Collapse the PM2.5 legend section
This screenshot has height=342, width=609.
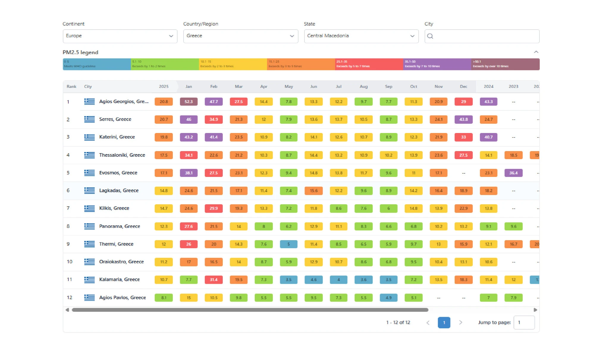[x=536, y=52]
